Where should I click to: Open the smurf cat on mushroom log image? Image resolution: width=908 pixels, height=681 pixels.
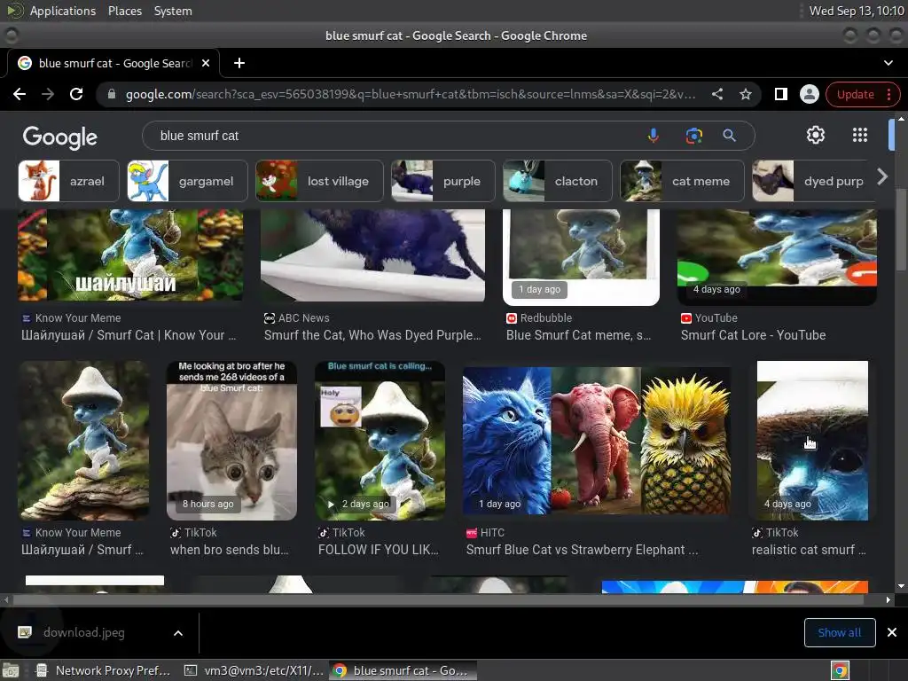tap(83, 440)
